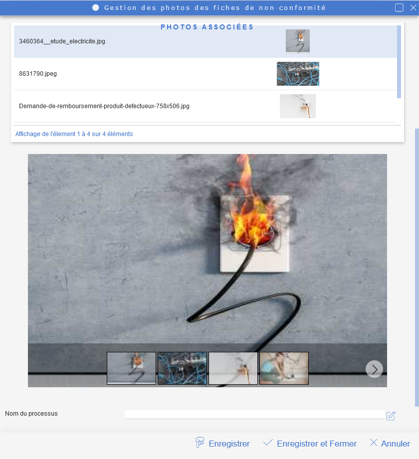The height and width of the screenshot is (459, 419).
Task: Click the cross icon of Annuler
Action: 374,443
